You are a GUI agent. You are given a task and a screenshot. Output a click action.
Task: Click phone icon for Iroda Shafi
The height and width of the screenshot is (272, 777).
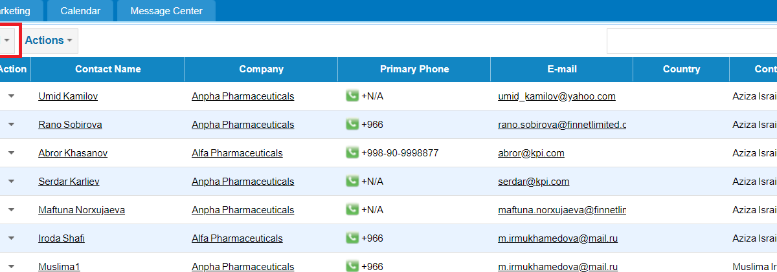(352, 238)
